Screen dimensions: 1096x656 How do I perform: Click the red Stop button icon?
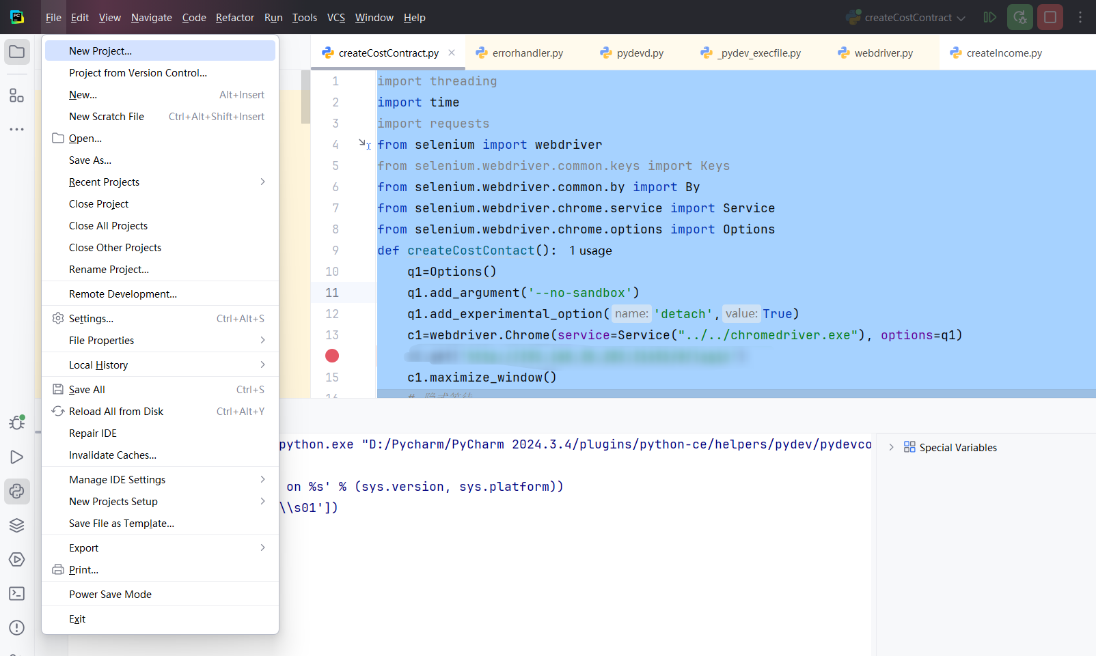click(1050, 17)
